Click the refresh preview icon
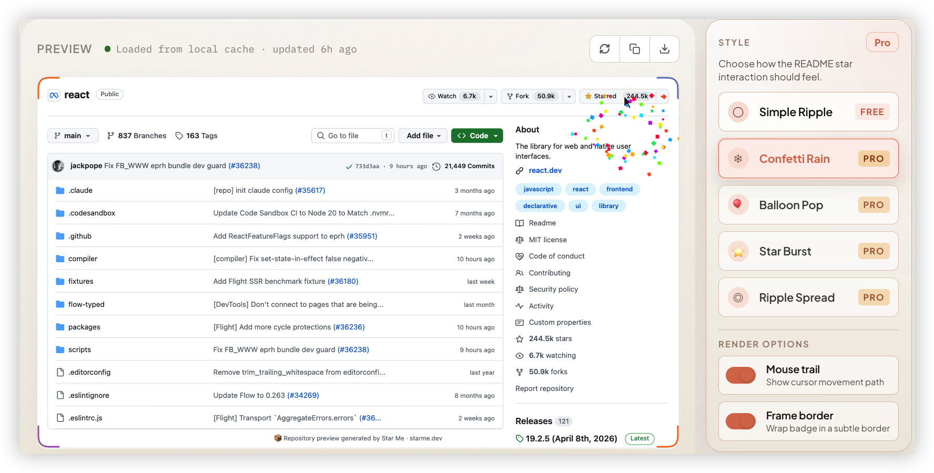934x473 pixels. pyautogui.click(x=605, y=49)
